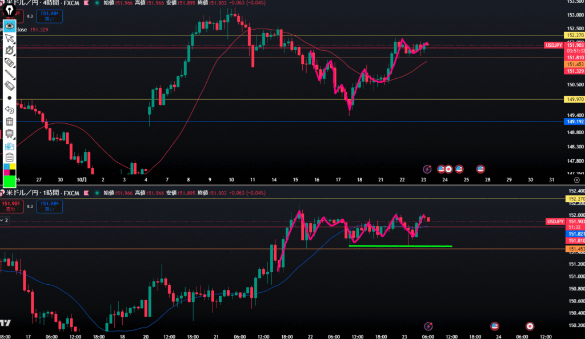This screenshot has width=585, height=339.
Task: Toggle the eye visibility tool in the annotation toolbar
Action: point(9,26)
